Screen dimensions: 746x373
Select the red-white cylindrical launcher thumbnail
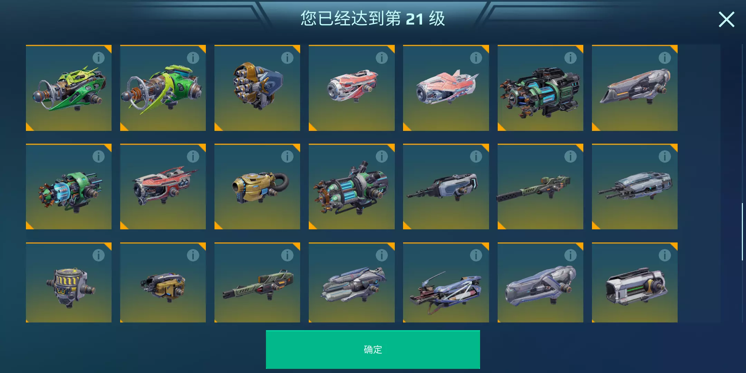pos(352,88)
